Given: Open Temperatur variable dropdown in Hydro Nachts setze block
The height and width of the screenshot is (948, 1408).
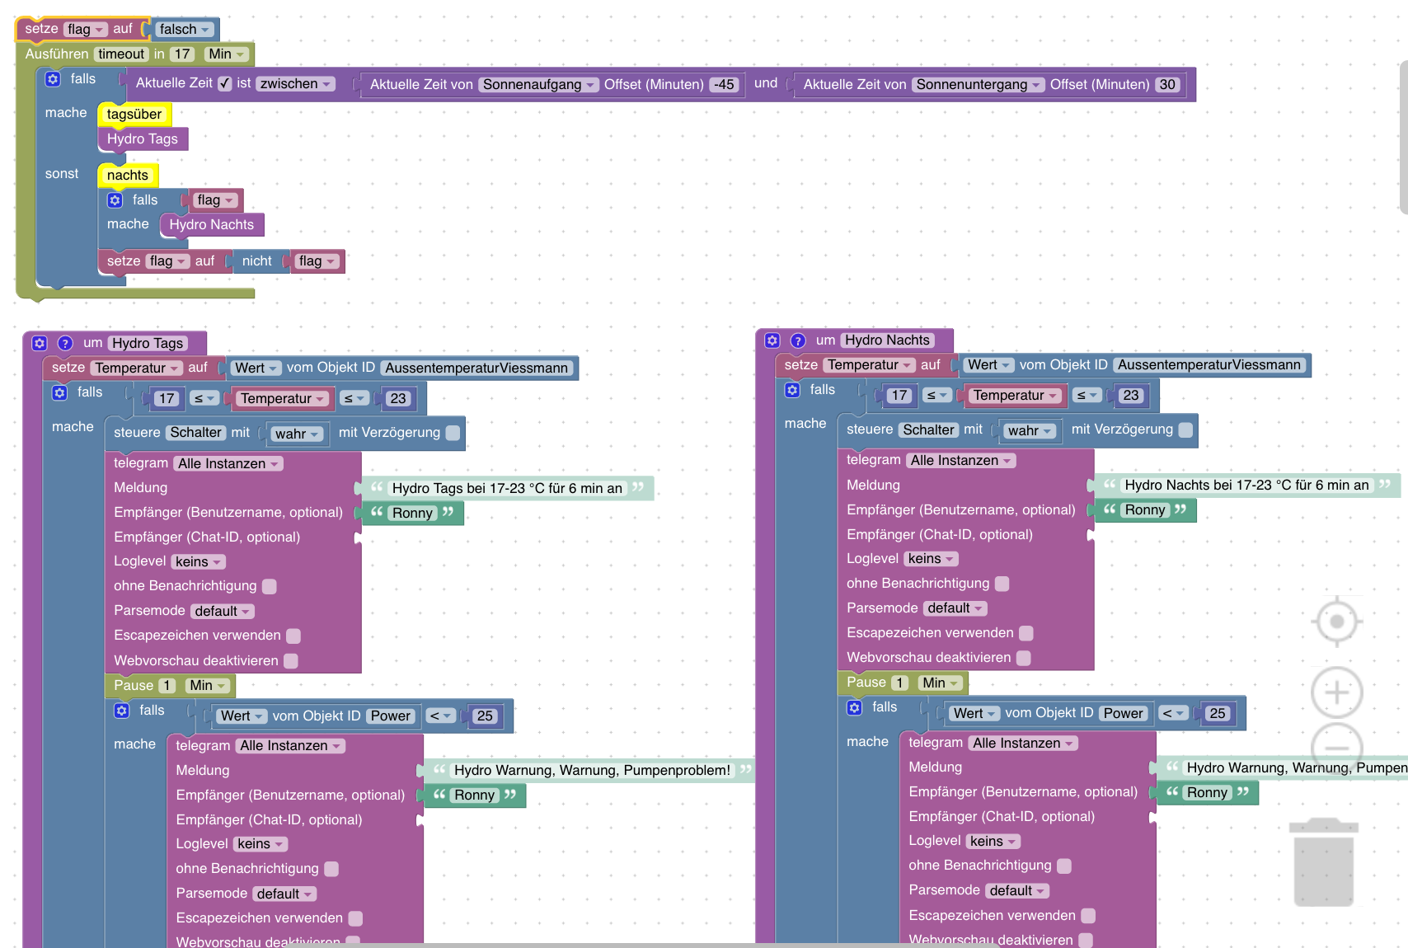Looking at the screenshot, I should coord(870,365).
